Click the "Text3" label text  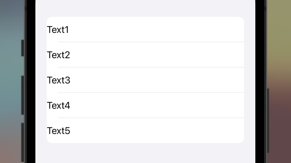tap(59, 80)
